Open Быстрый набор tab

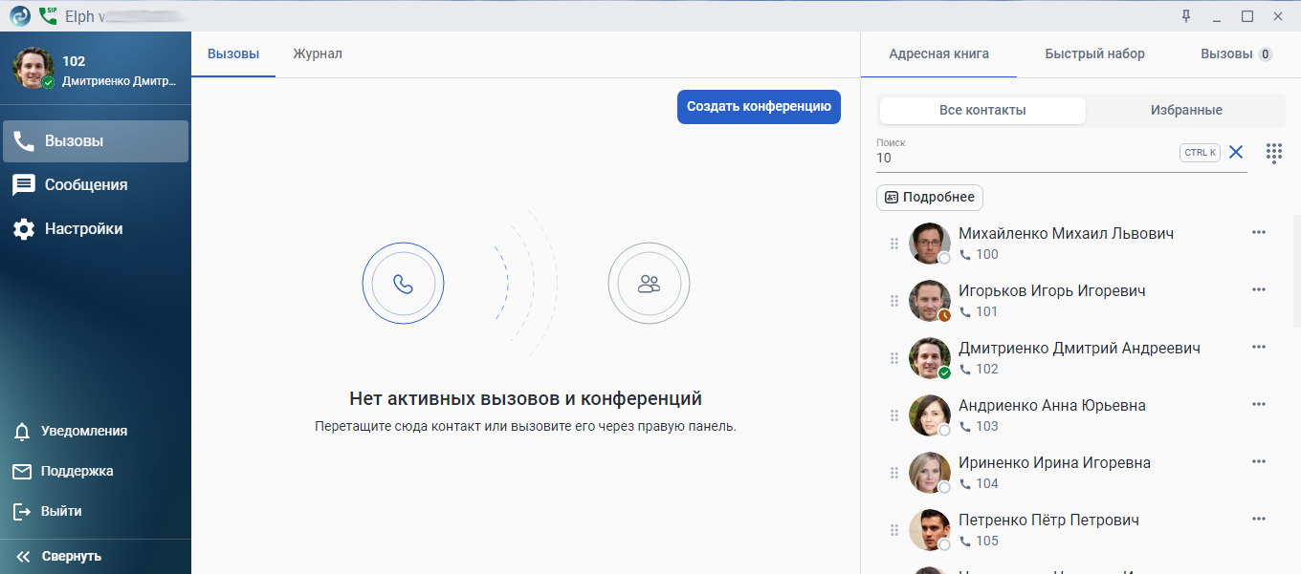1095,54
